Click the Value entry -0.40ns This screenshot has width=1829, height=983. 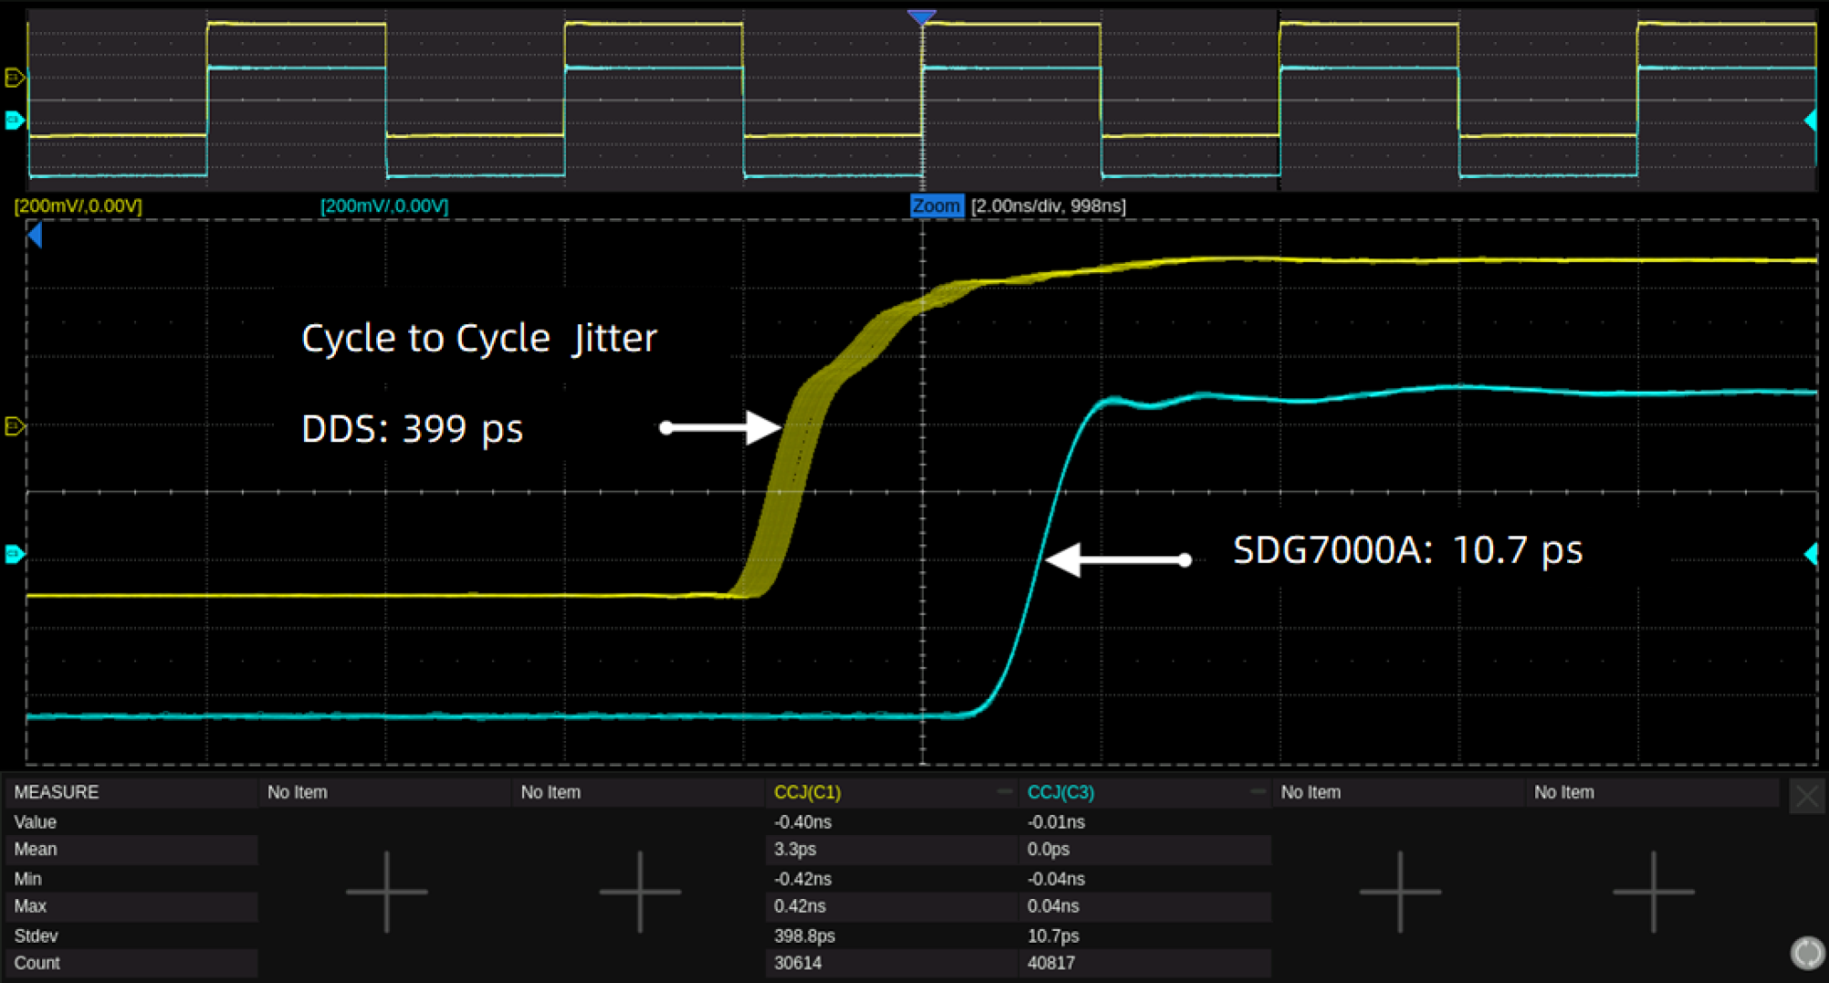(802, 822)
